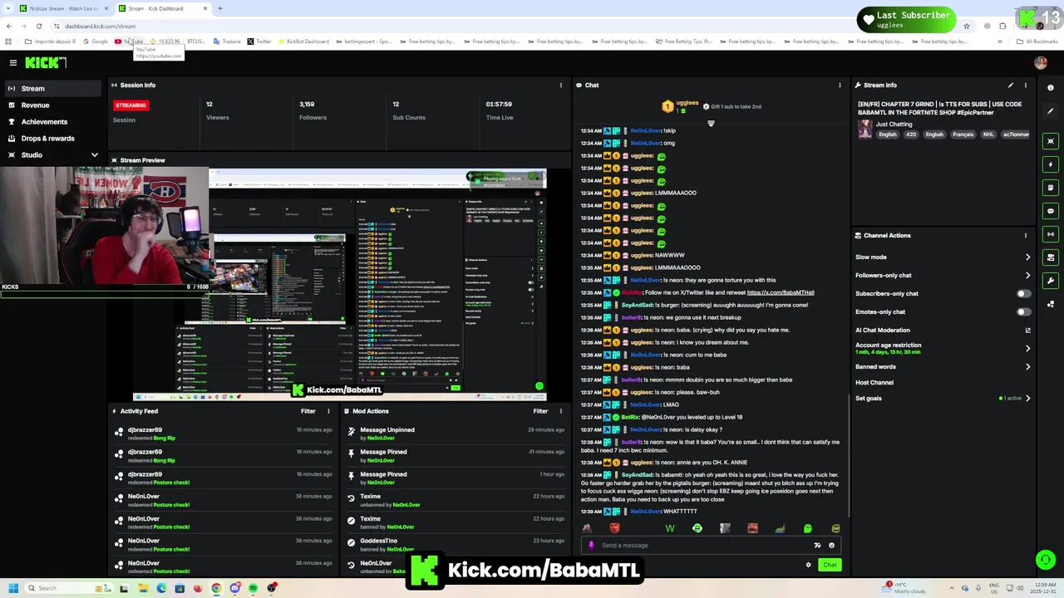
Task: Open Achievements in left sidebar
Action: click(x=53, y=121)
